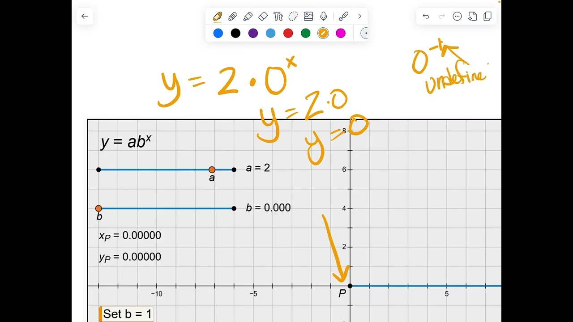Select the highlighter tool
Image resolution: width=573 pixels, height=322 pixels.
(x=248, y=17)
